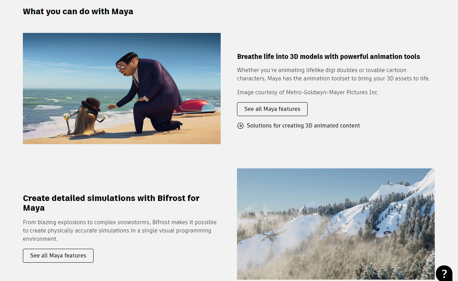This screenshot has width=458, height=281.
Task: Click the kneeling man's outstretched hand
Action: 111,107
